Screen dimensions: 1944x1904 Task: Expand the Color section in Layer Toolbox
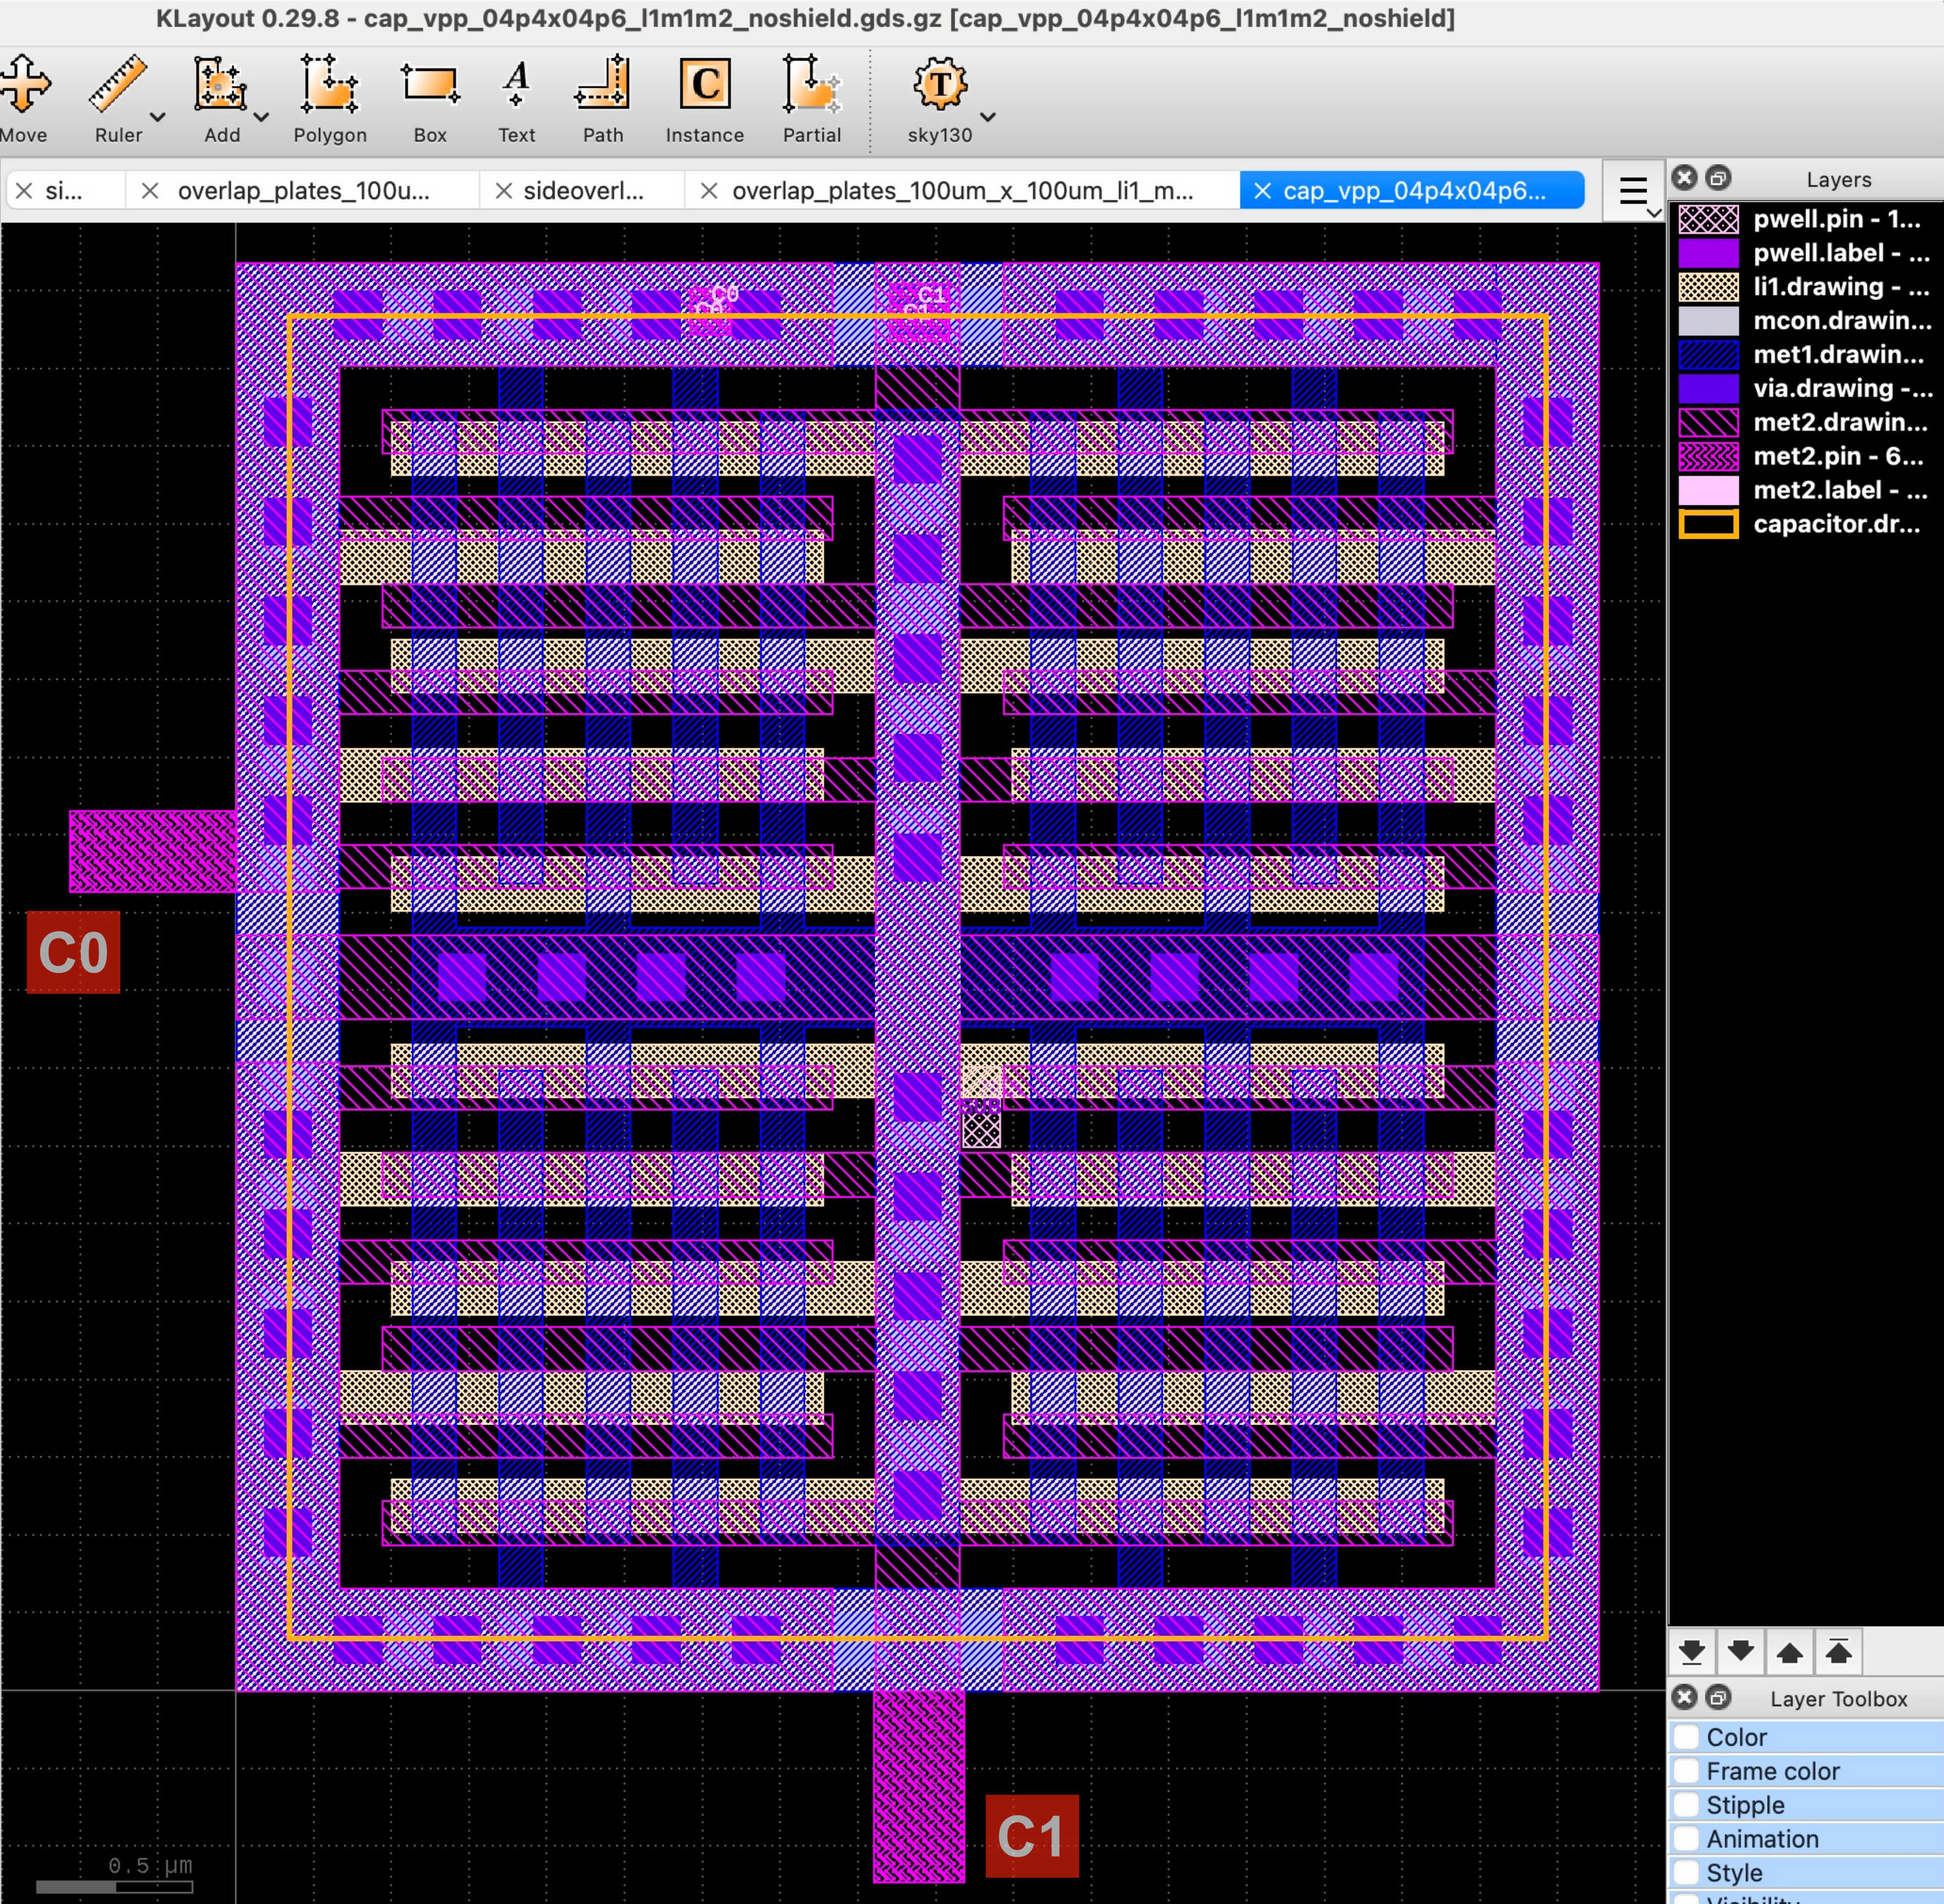[1806, 1737]
